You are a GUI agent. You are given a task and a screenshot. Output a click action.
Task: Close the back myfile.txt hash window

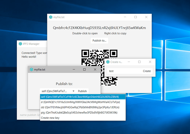[146, 17]
